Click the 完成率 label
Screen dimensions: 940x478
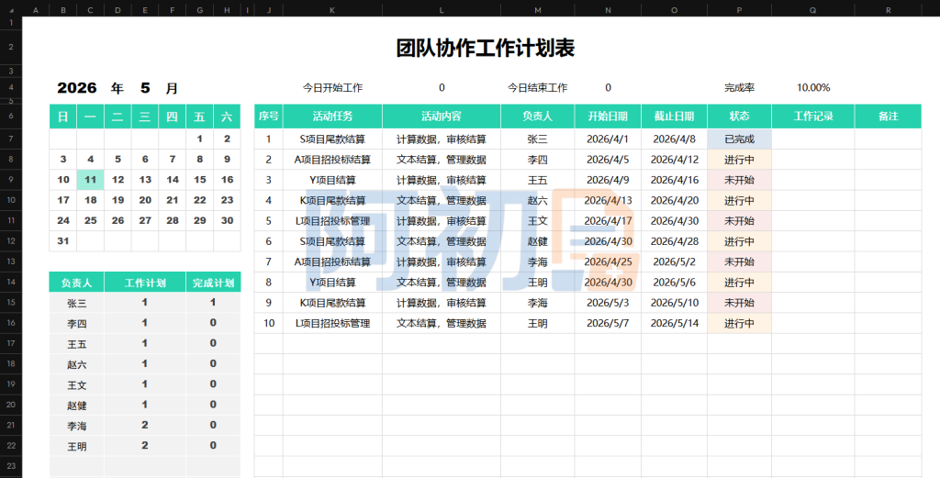pyautogui.click(x=739, y=87)
